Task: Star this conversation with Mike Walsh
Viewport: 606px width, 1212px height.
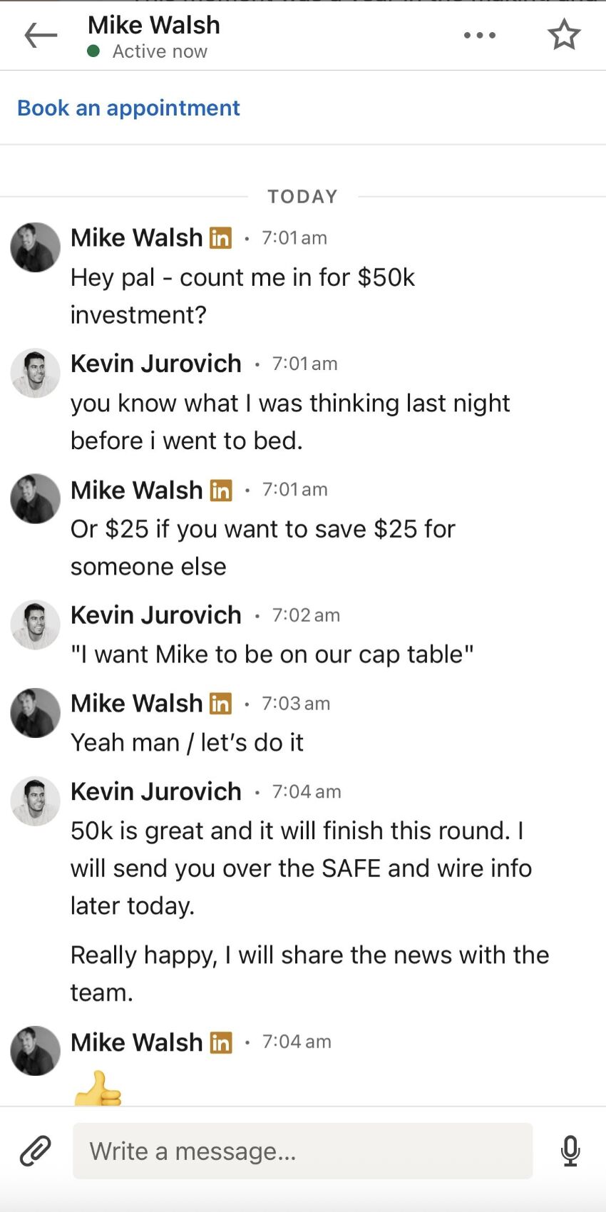Action: tap(564, 35)
